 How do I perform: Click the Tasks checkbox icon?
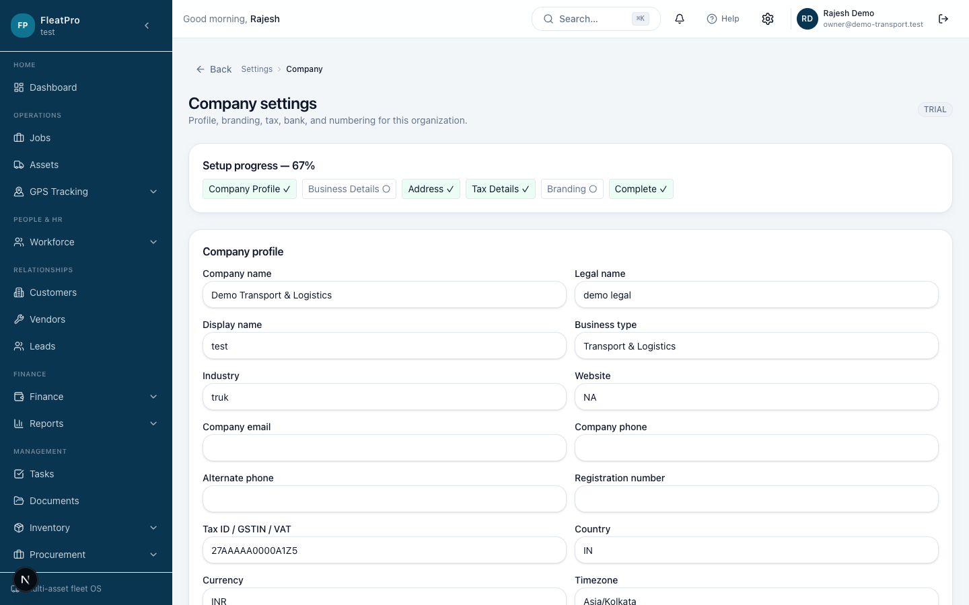point(19,474)
